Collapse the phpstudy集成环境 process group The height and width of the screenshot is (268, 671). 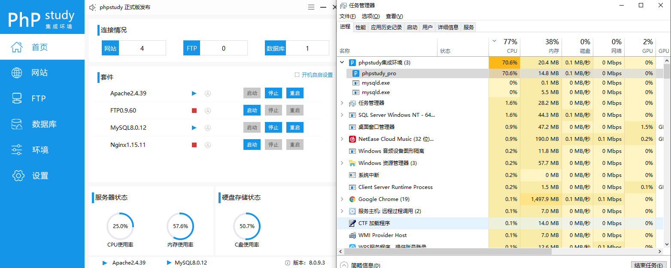(341, 62)
